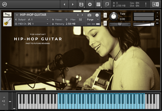Collapse instrument with triangle beside HIP-HOP GUITAR
This screenshot has height=111, width=162.
coord(17,15)
